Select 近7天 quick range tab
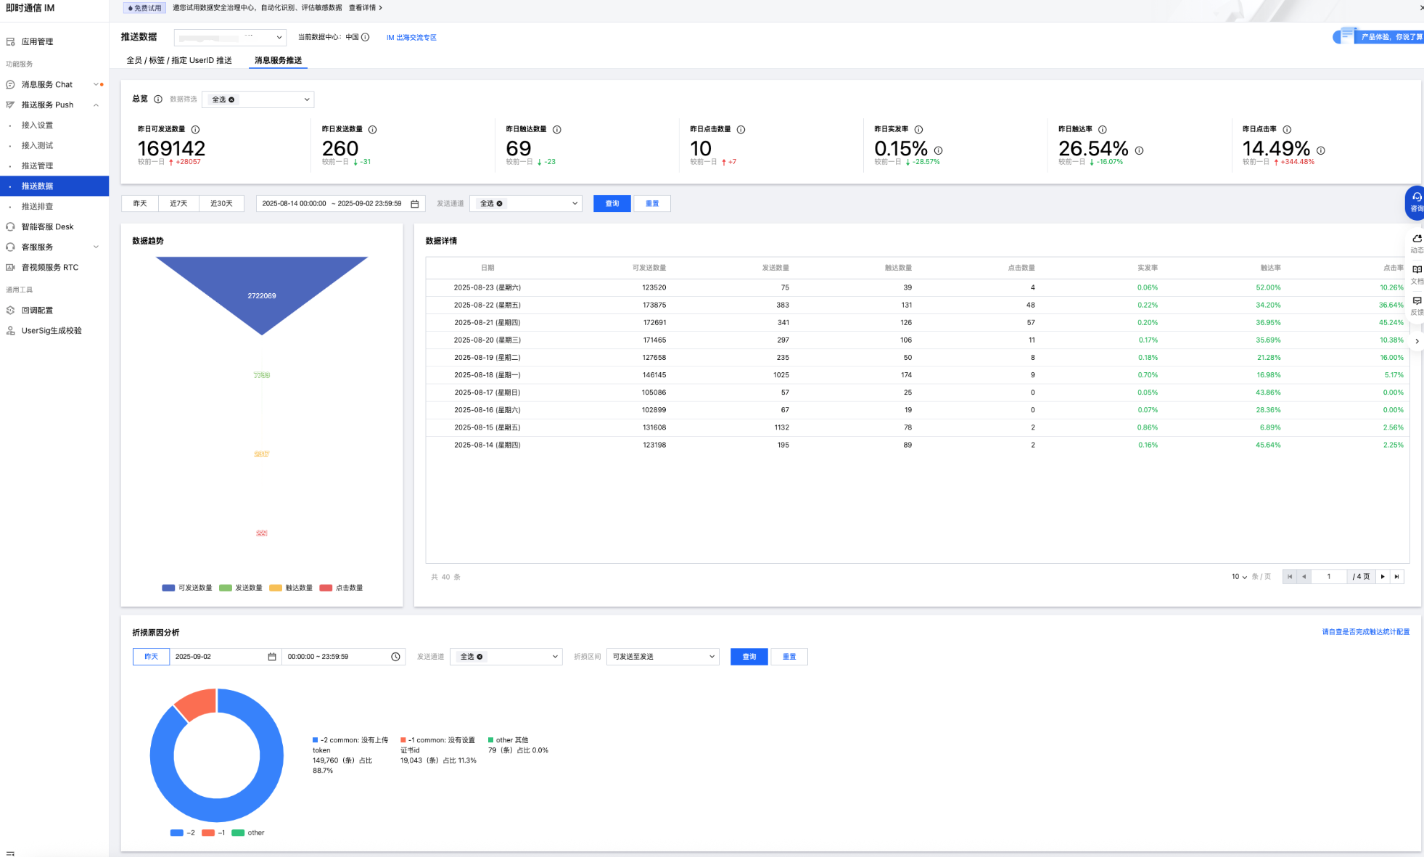Viewport: 1424px width, 857px height. coord(178,204)
